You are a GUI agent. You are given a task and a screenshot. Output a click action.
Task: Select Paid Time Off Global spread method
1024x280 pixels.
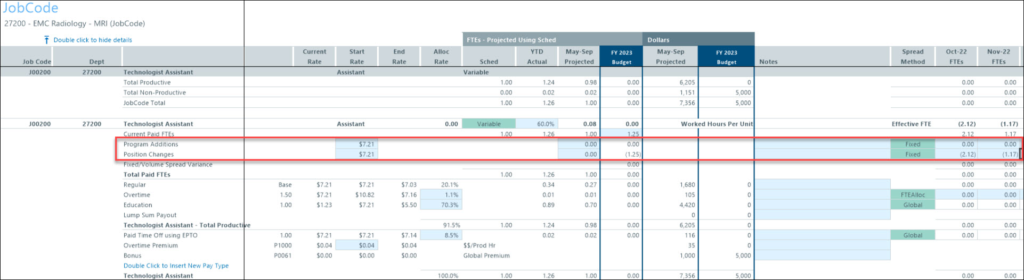coord(912,235)
